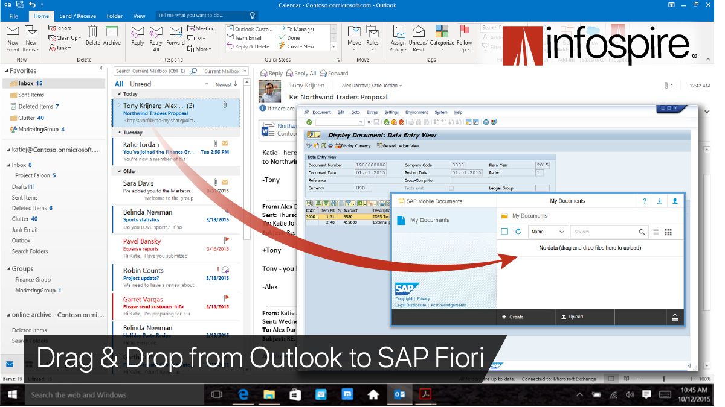Viewport: 725px width, 407px height.
Task: Switch to the View ribbon tab
Action: pos(139,16)
